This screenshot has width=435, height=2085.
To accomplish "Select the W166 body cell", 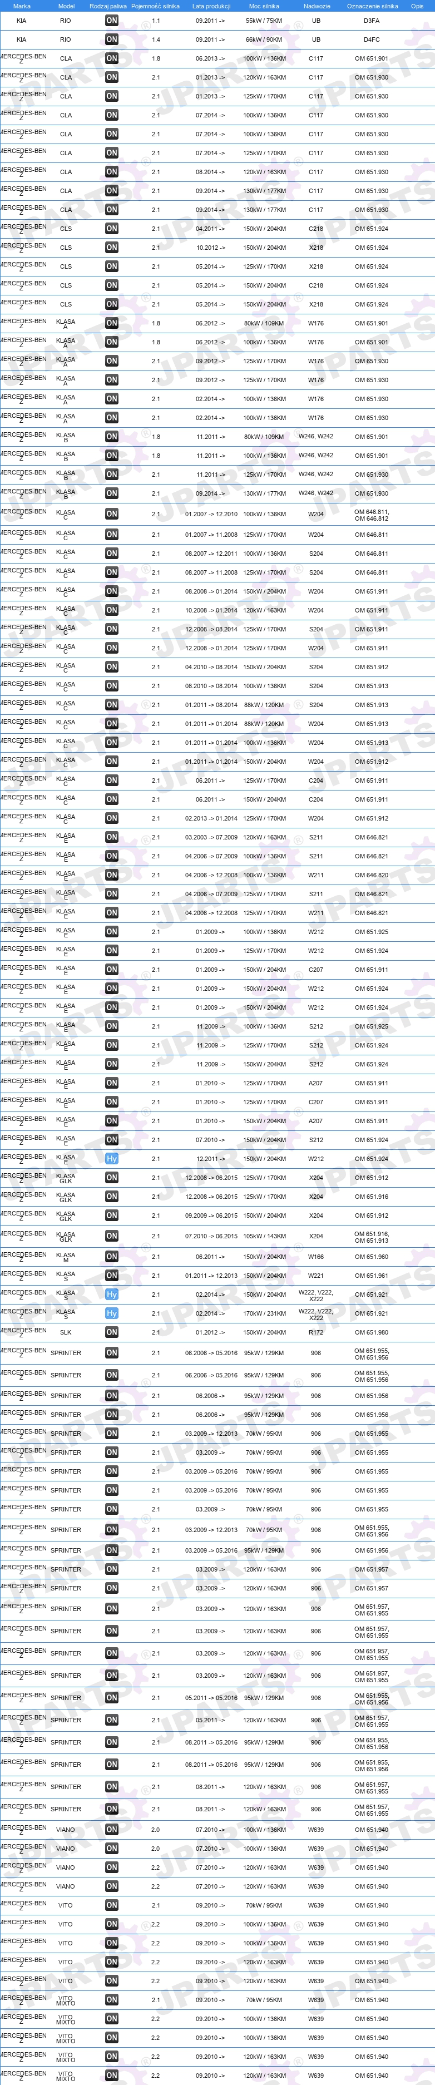I will (316, 1256).
